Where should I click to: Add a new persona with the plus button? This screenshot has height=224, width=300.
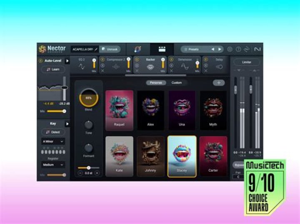(219, 83)
